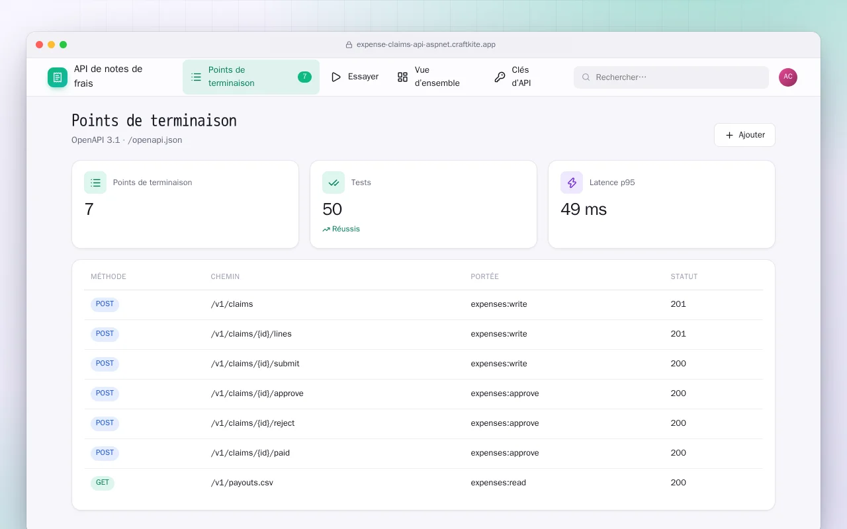Click the OpenAPI 3.1 · /openapi.json subtitle
Screen dimensions: 847x529
[127, 140]
